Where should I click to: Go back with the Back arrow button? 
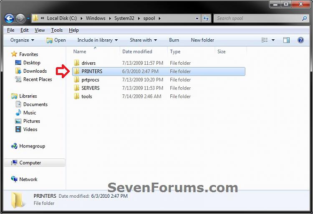point(9,19)
